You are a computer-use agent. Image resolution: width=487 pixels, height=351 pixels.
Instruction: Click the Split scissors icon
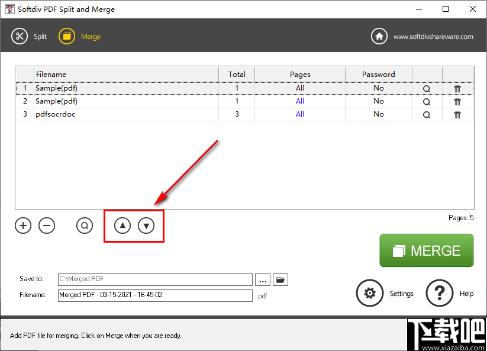20,36
